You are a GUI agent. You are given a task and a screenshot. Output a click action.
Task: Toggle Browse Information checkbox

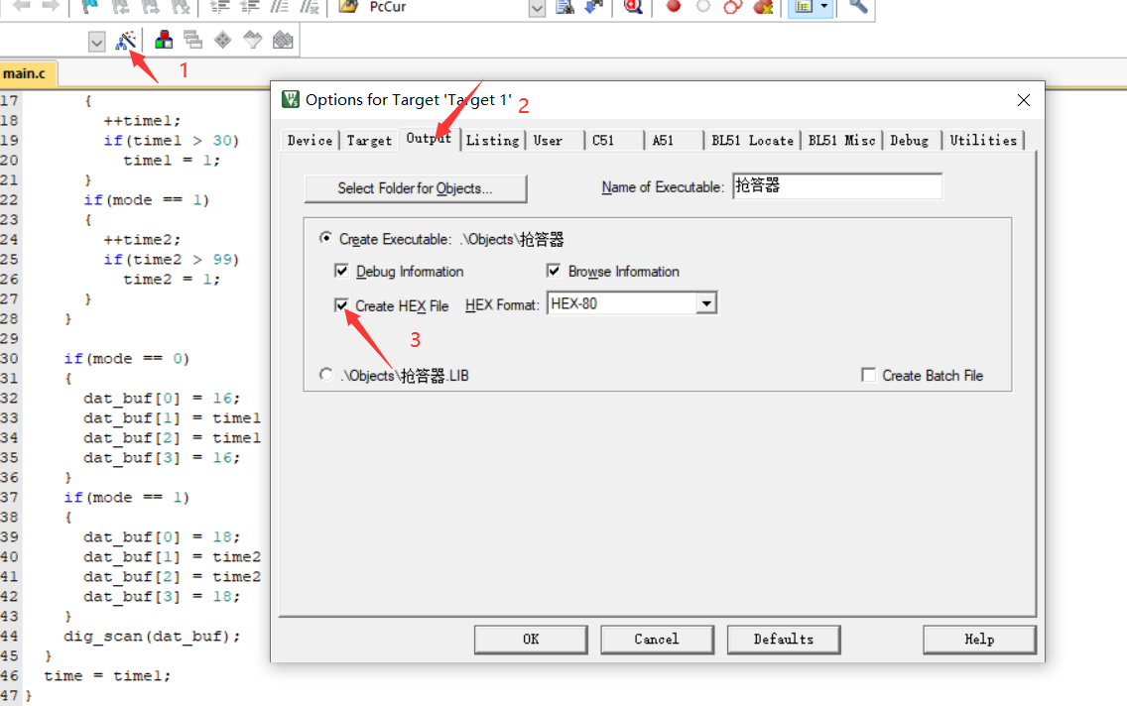pos(554,271)
